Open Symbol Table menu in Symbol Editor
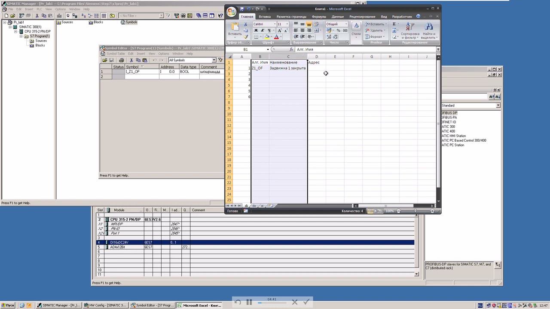 [x=116, y=54]
